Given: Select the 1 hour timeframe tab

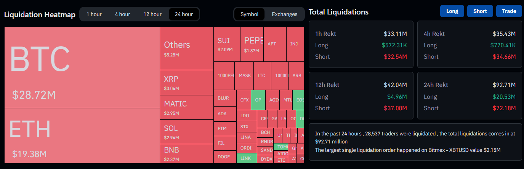Looking at the screenshot, I should (94, 14).
